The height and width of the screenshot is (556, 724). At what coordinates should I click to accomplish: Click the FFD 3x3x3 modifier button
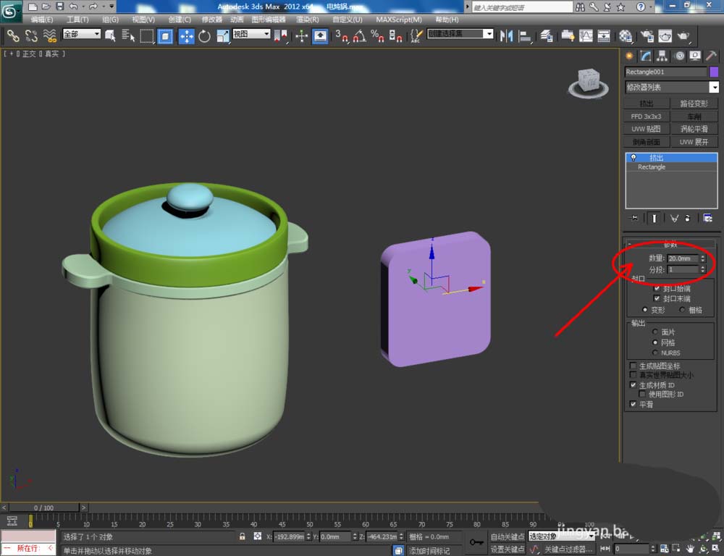(x=646, y=116)
